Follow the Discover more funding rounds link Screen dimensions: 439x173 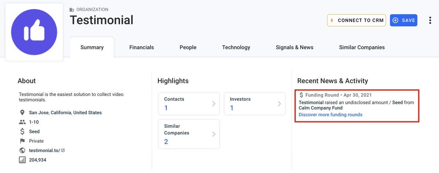click(330, 115)
